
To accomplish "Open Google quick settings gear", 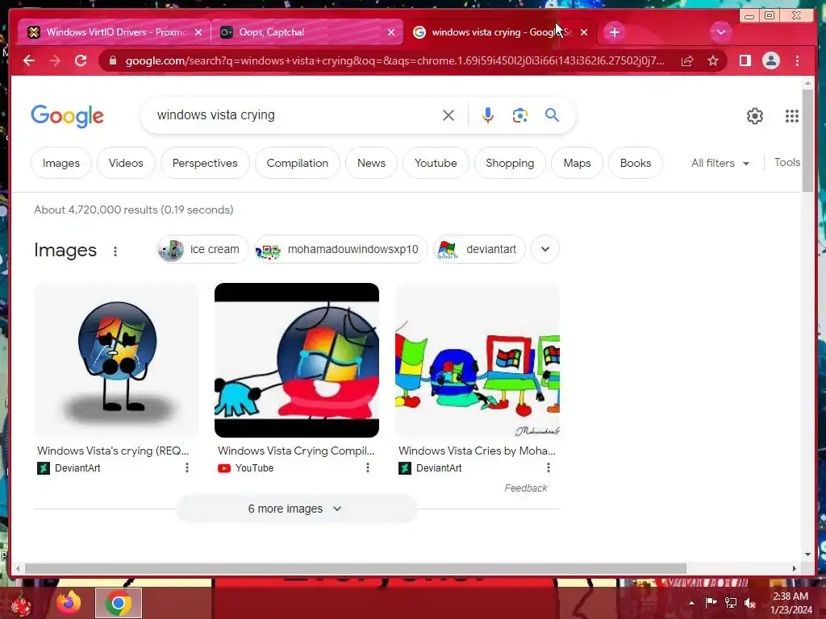I will tap(755, 116).
